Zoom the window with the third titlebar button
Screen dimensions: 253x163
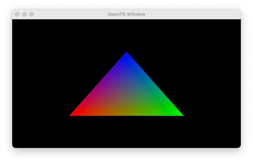coord(31,14)
